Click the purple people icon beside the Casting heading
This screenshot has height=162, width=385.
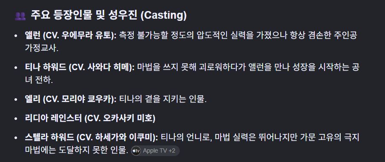pyautogui.click(x=20, y=16)
